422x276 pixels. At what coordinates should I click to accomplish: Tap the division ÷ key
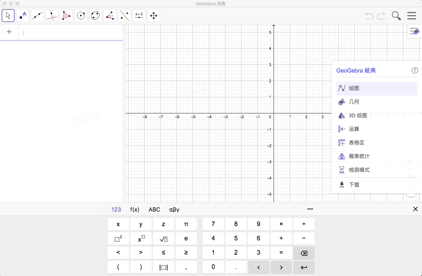pyautogui.click(x=304, y=224)
